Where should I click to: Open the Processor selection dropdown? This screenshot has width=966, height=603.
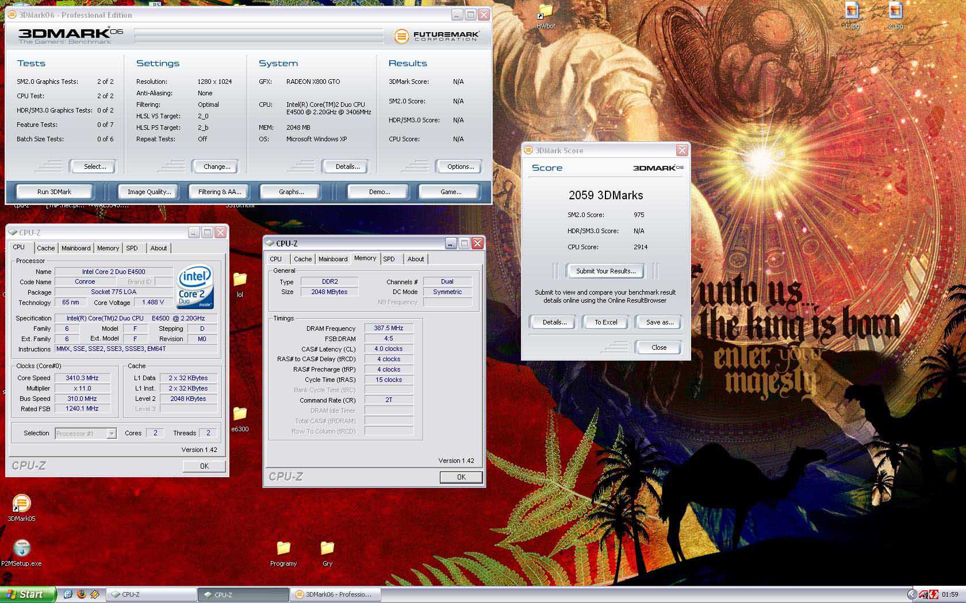click(86, 434)
